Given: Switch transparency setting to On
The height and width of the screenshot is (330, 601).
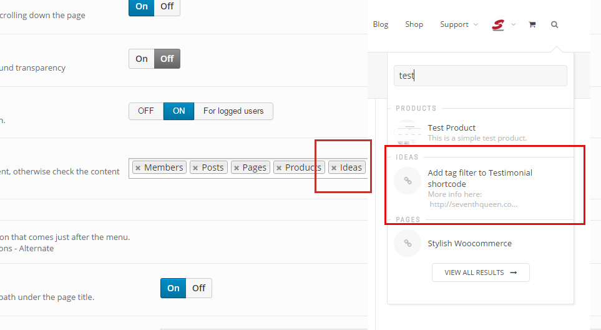Looking at the screenshot, I should [142, 59].
